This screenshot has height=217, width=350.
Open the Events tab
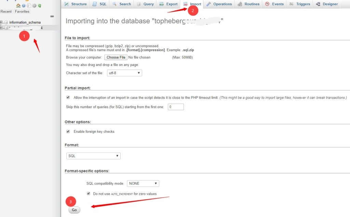click(x=274, y=4)
